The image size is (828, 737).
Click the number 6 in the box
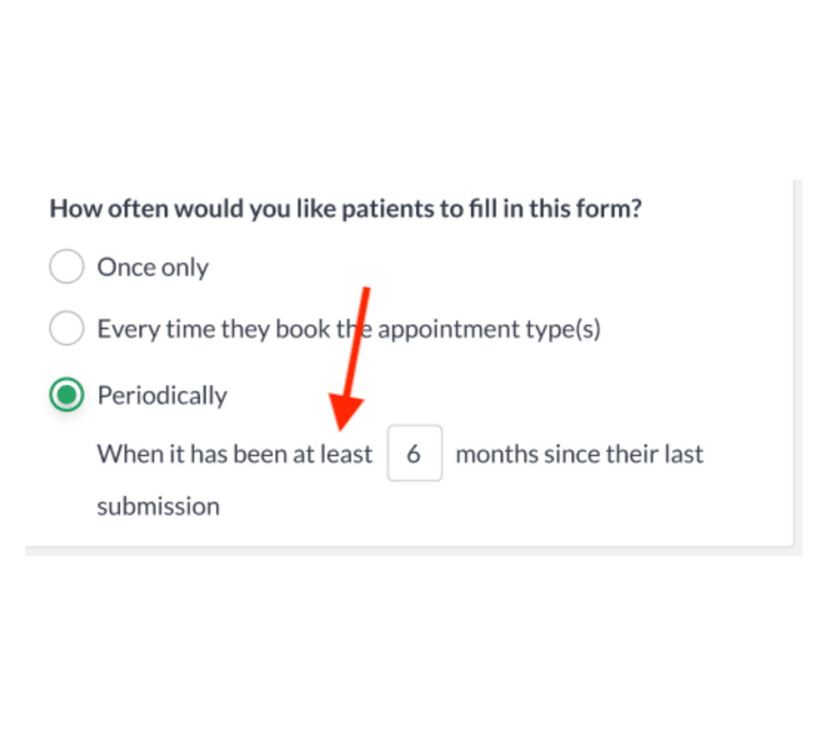[414, 454]
